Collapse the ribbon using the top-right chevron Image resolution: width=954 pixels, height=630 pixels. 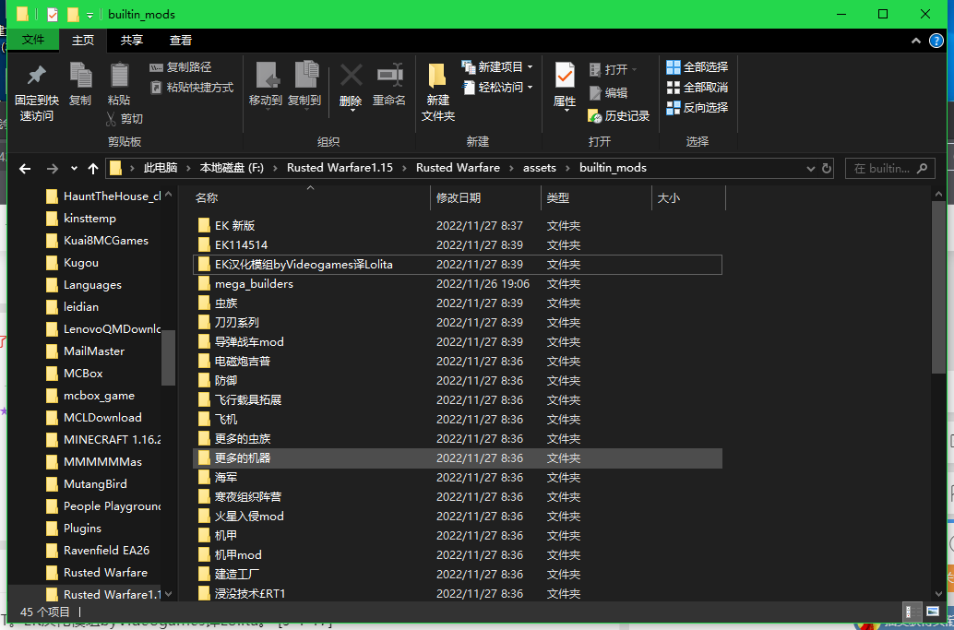pos(914,41)
